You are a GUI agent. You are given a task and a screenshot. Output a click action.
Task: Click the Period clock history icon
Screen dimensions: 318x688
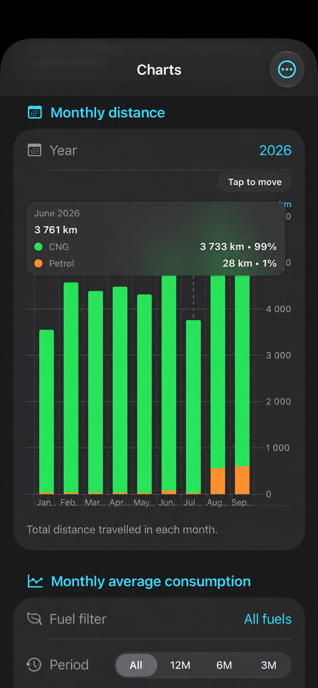coord(34,664)
